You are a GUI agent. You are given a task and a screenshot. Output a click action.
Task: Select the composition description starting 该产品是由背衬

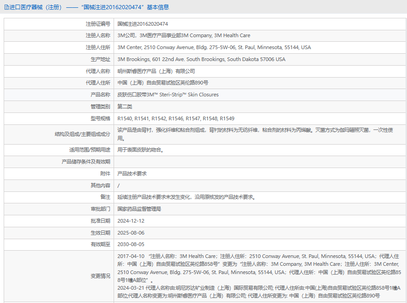point(255,134)
